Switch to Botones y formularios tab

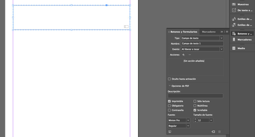(184, 32)
